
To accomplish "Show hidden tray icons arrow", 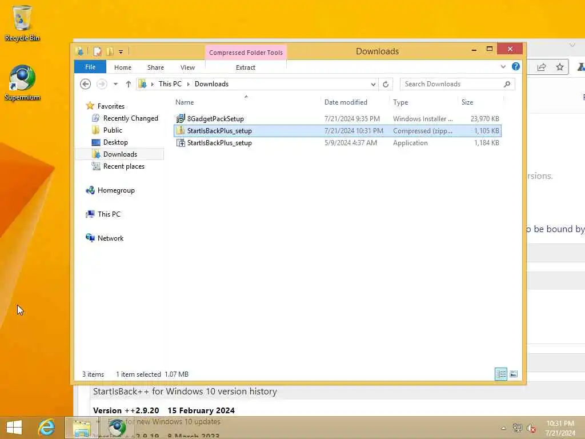I will pos(503,428).
